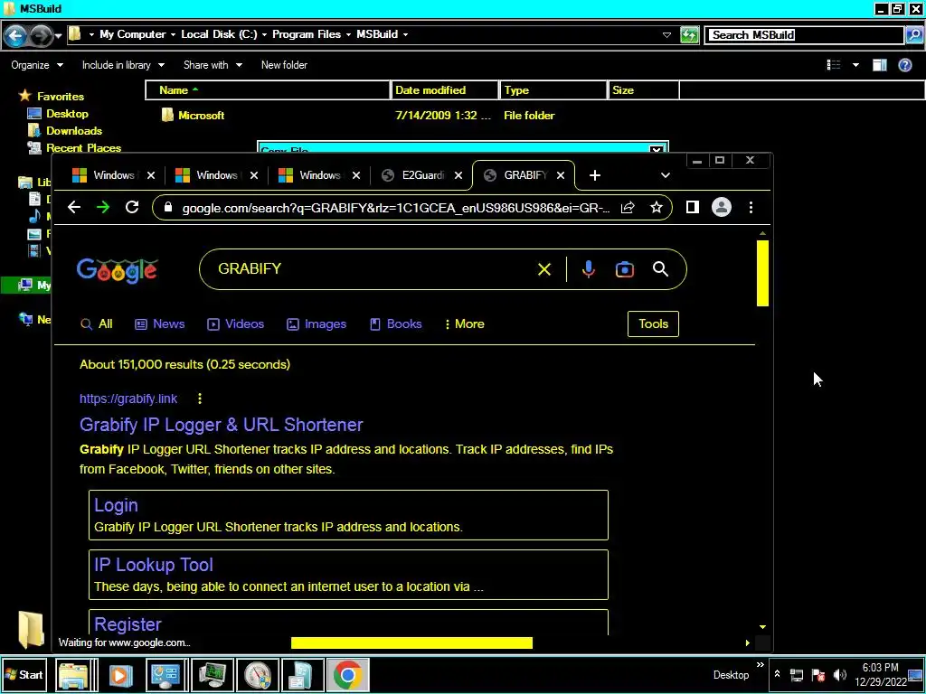Viewport: 926px width, 694px height.
Task: Open the Grabify Login sitelink
Action: click(117, 505)
